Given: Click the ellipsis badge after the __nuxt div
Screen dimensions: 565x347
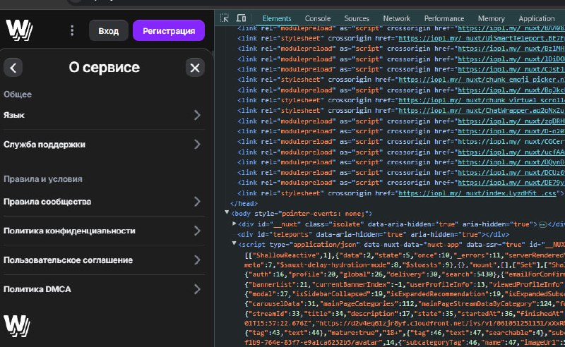Looking at the screenshot, I should pyautogui.click(x=543, y=224).
